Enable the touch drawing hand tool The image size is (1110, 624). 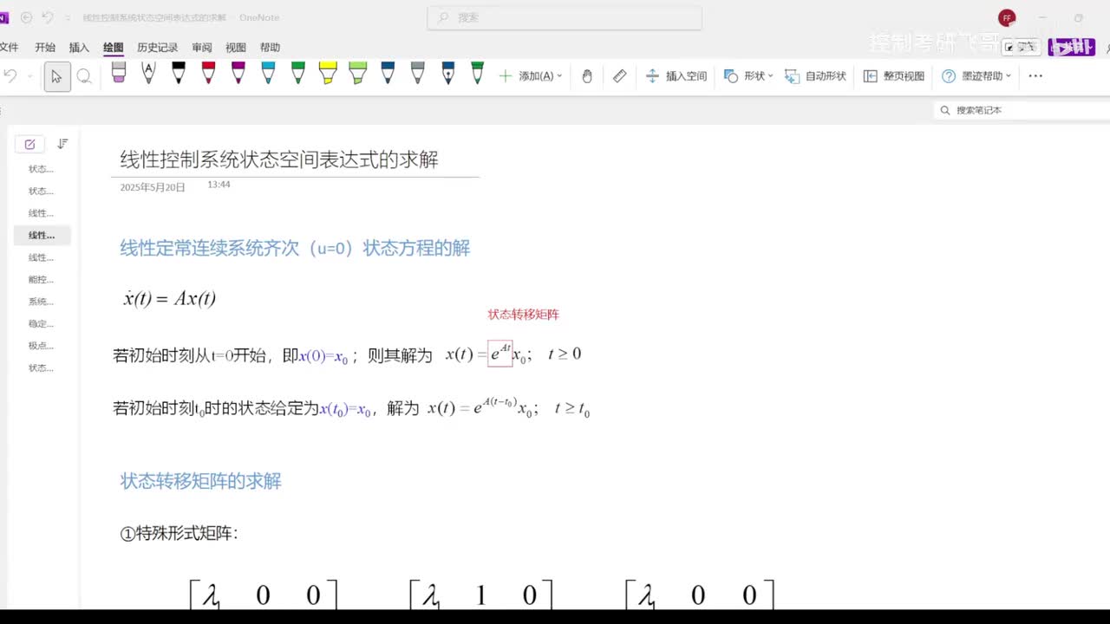click(587, 76)
